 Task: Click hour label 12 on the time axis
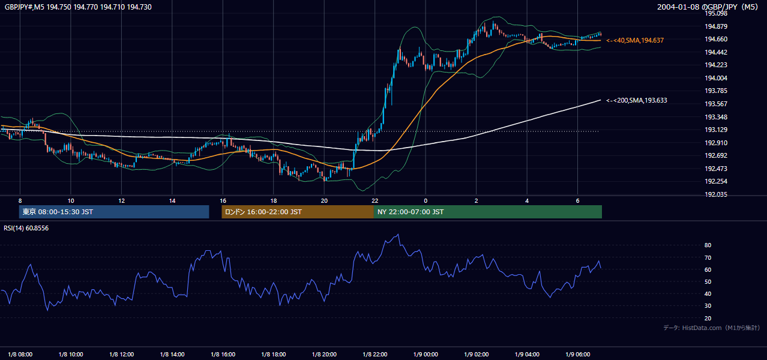[x=121, y=200]
